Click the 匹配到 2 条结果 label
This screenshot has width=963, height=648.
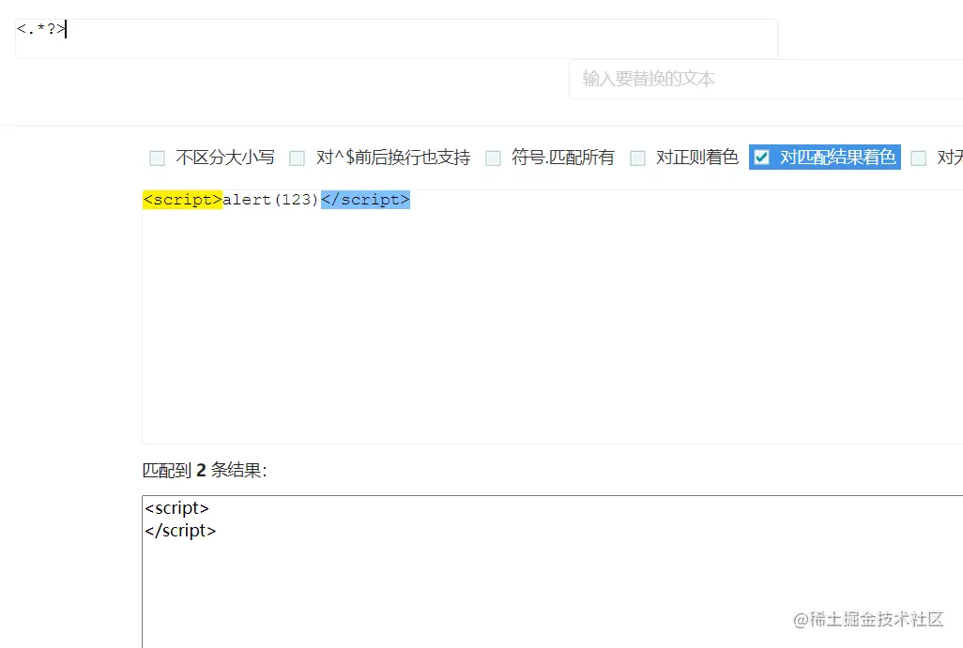[205, 470]
